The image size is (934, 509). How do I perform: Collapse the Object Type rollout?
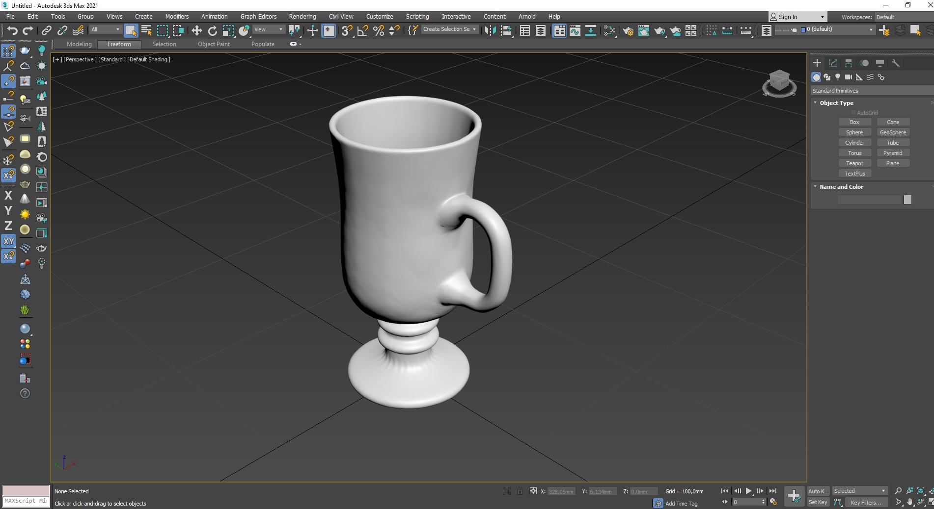point(836,103)
